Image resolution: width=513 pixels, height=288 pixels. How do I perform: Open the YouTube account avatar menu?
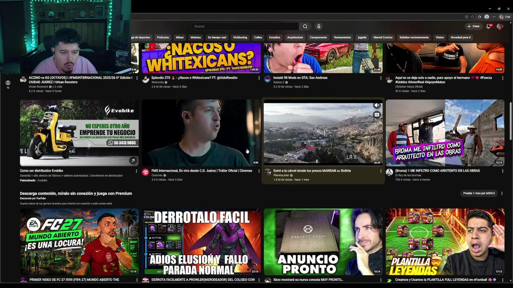(500, 26)
